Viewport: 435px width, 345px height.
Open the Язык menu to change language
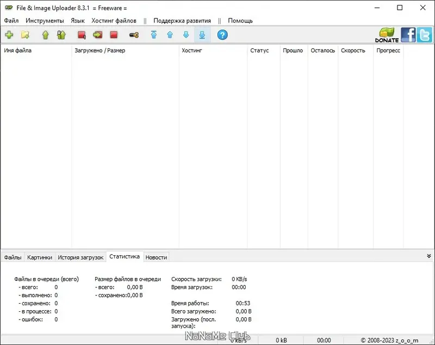[77, 20]
